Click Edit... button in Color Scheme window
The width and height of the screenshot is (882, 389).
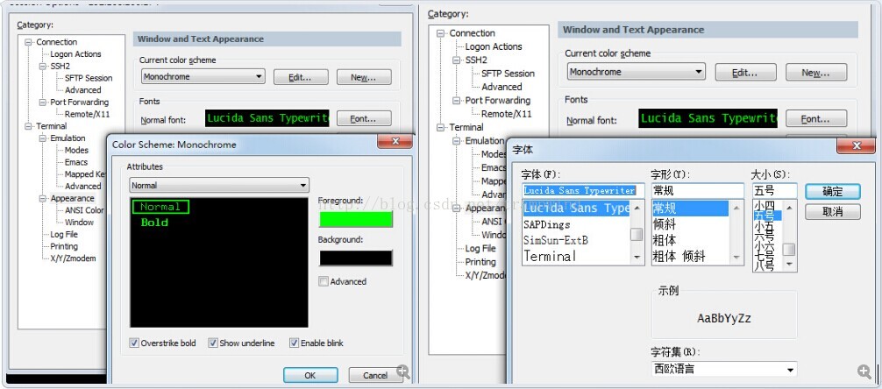coord(301,77)
